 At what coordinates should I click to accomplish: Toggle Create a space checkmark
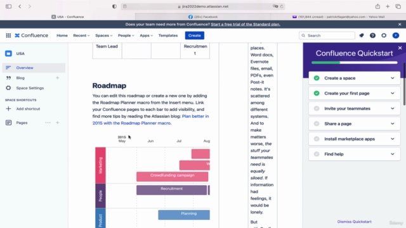tap(317, 78)
